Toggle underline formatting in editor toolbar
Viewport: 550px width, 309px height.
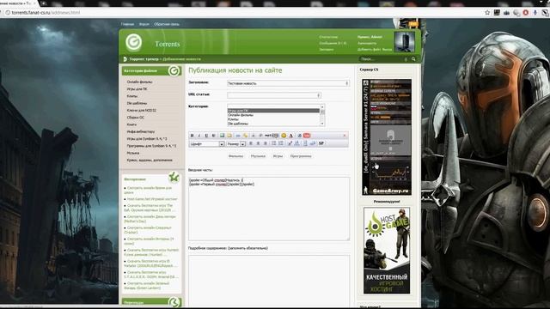(206, 136)
